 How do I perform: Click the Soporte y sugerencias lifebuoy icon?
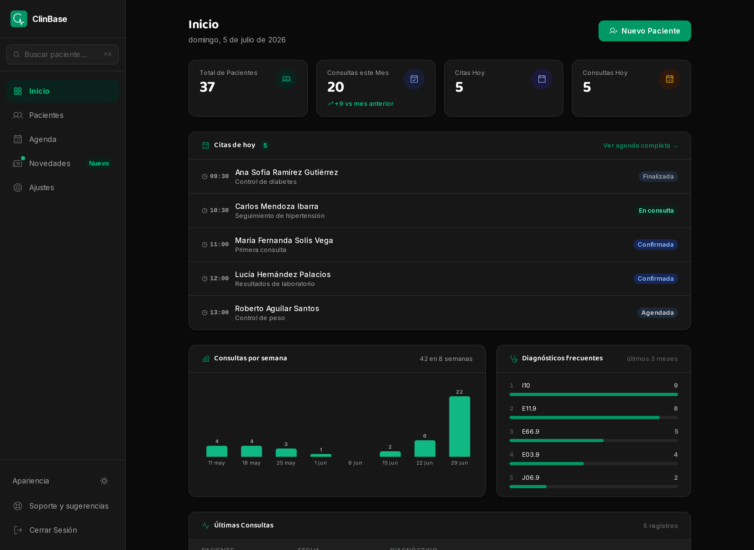click(18, 506)
